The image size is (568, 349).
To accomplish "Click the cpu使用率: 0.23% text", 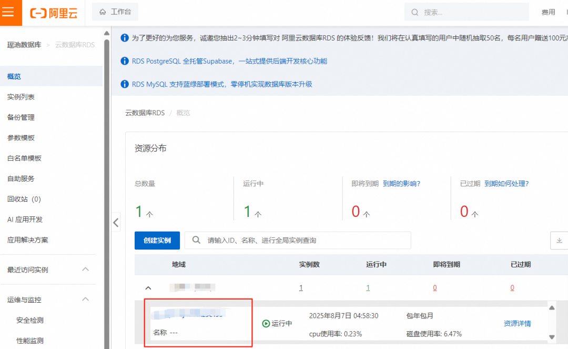I will 336,334.
